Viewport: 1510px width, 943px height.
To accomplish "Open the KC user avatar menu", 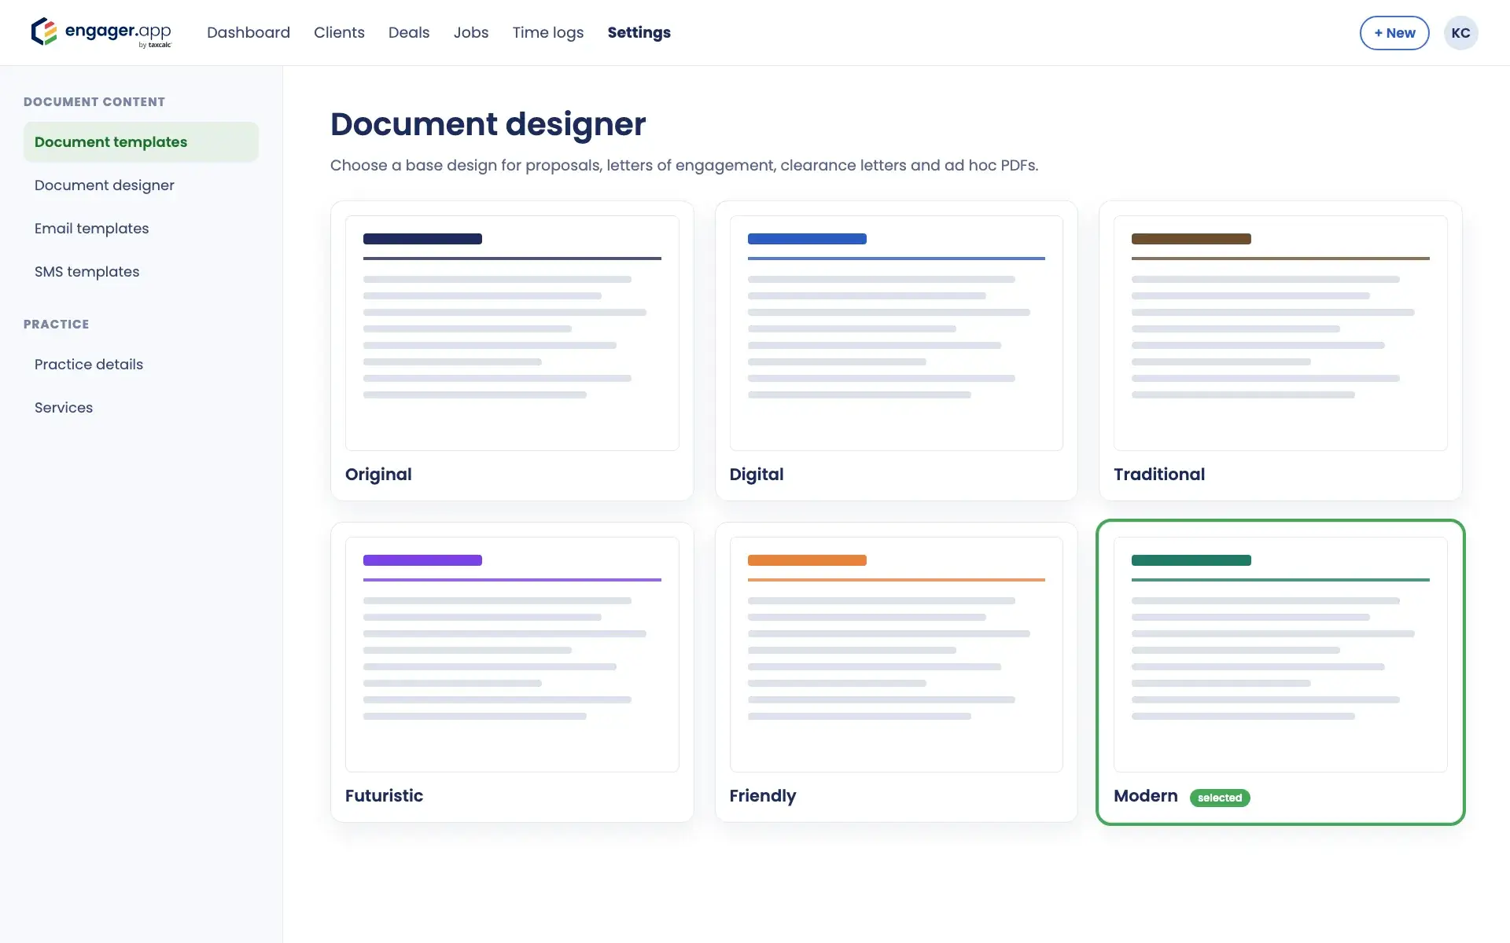I will pyautogui.click(x=1460, y=33).
